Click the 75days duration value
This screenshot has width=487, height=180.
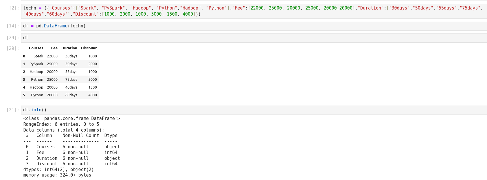point(71,80)
